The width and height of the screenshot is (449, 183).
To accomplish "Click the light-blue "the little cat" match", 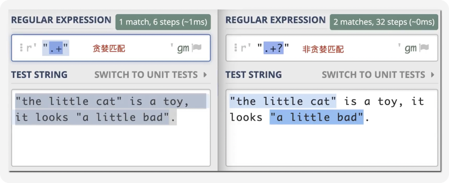I will [283, 101].
